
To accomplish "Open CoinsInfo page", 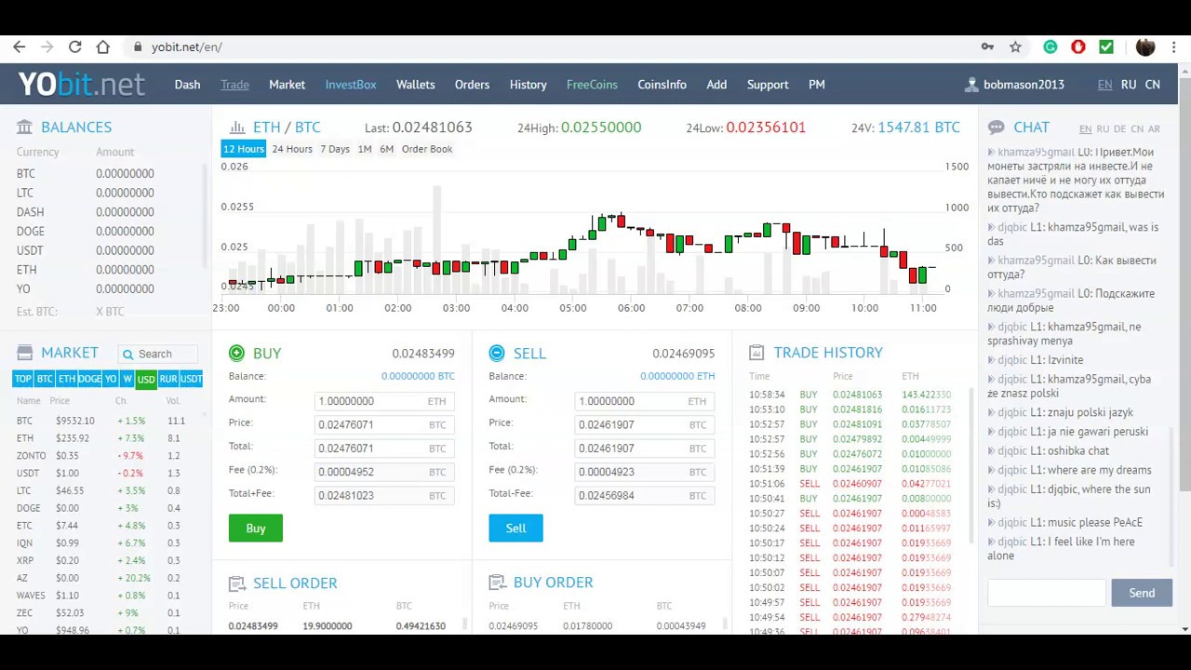I will (662, 85).
